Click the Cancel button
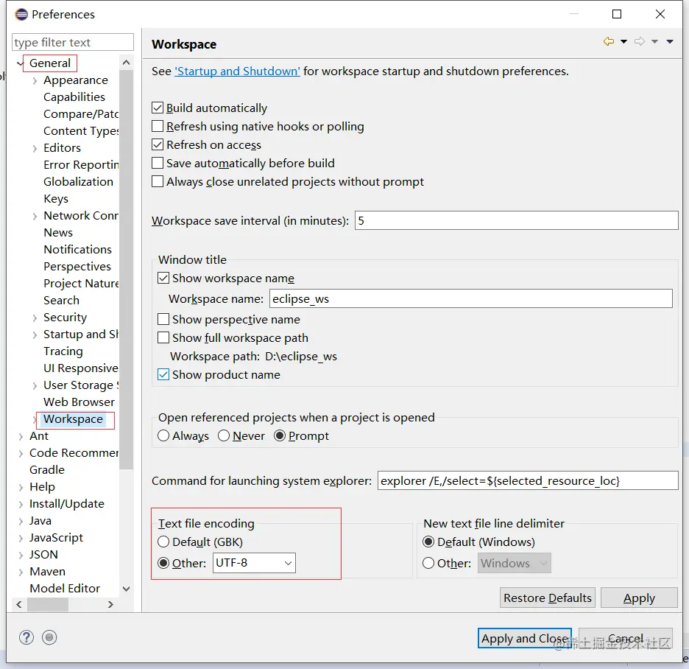The height and width of the screenshot is (669, 689). pos(625,638)
